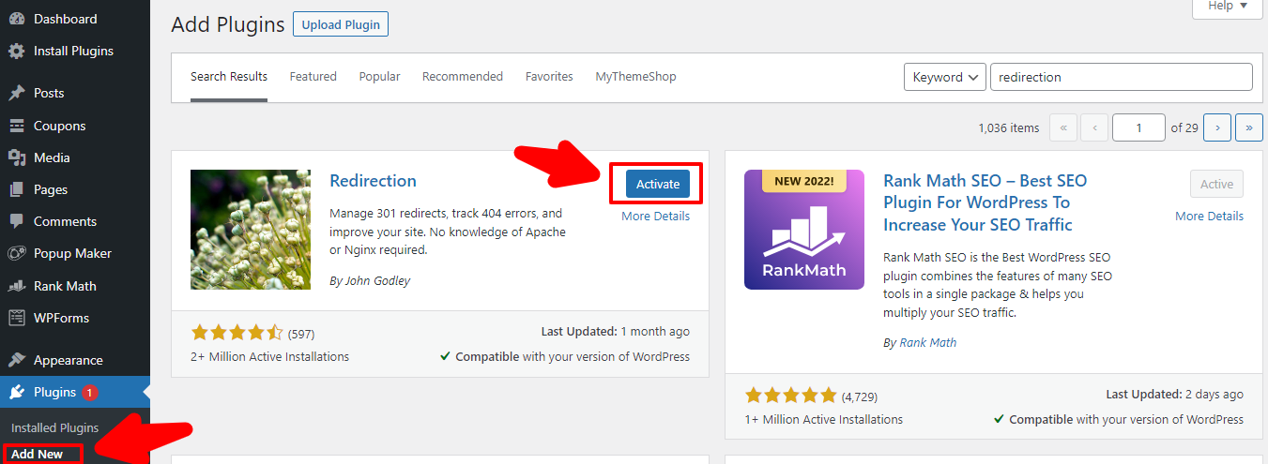1268x464 pixels.
Task: Click the Media library icon
Action: click(x=16, y=157)
